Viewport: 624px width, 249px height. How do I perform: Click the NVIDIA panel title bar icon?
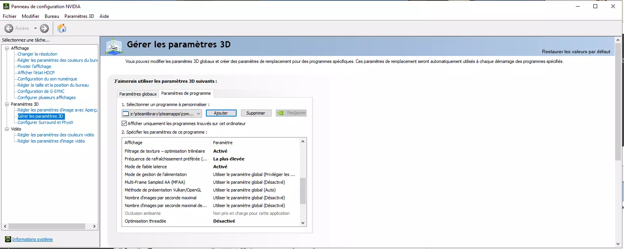tap(6, 6)
